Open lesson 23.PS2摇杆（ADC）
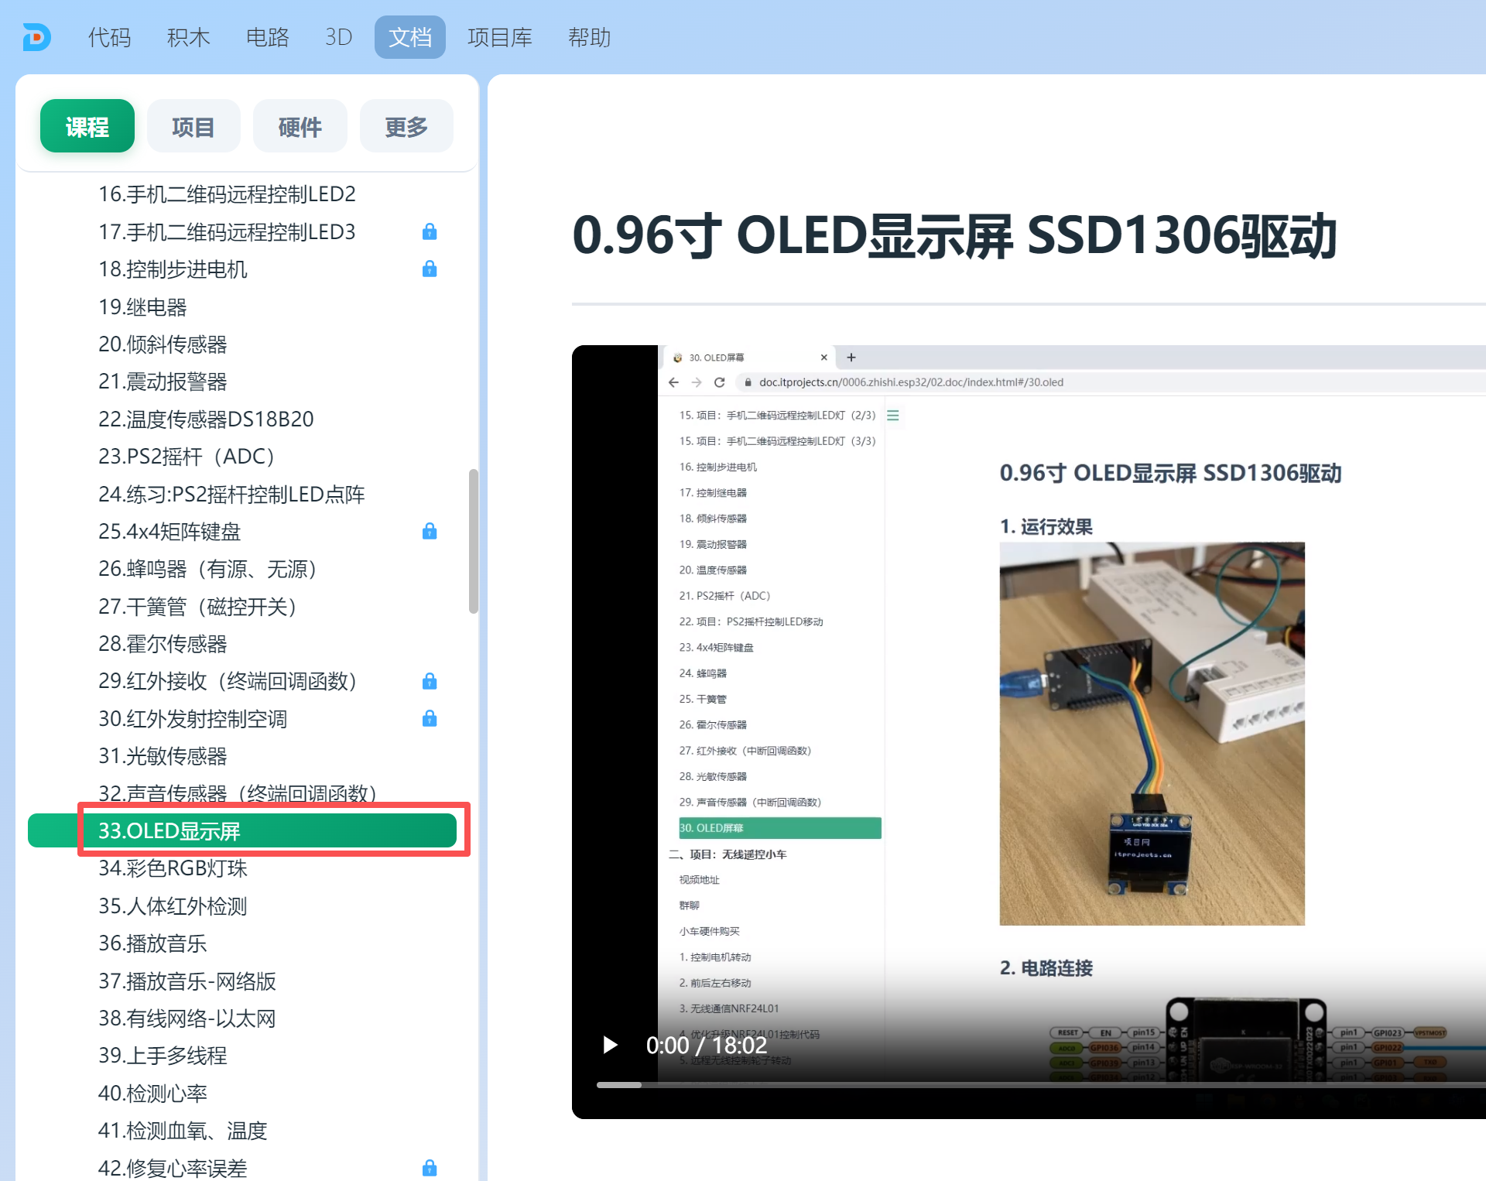This screenshot has height=1181, width=1486. coord(189,457)
